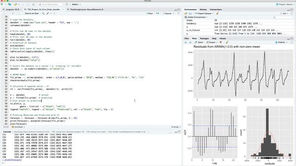Click the R Script file type indicator
This screenshot has height=166, width=296.
click(176, 127)
